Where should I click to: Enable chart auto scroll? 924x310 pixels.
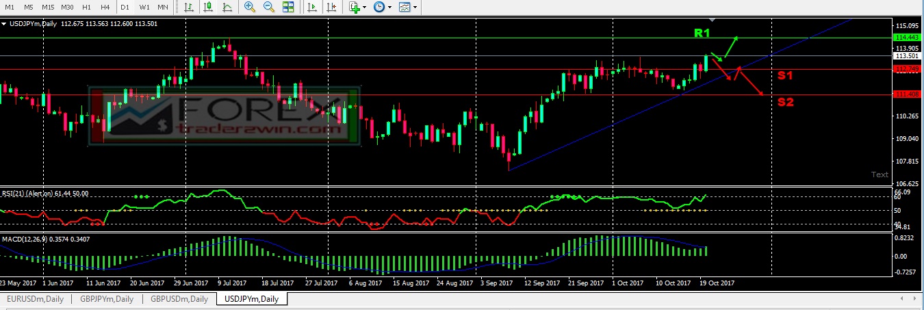[x=312, y=7]
